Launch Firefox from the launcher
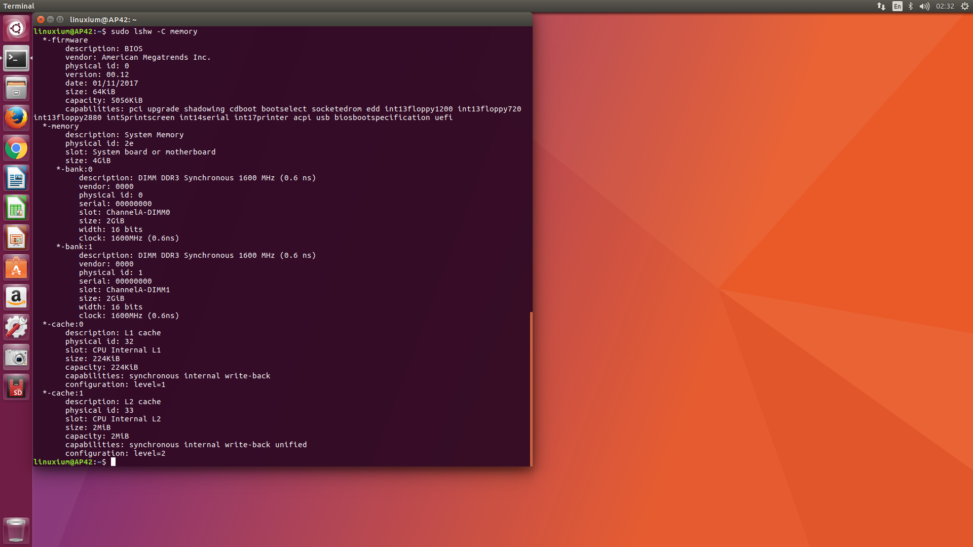 coord(16,118)
